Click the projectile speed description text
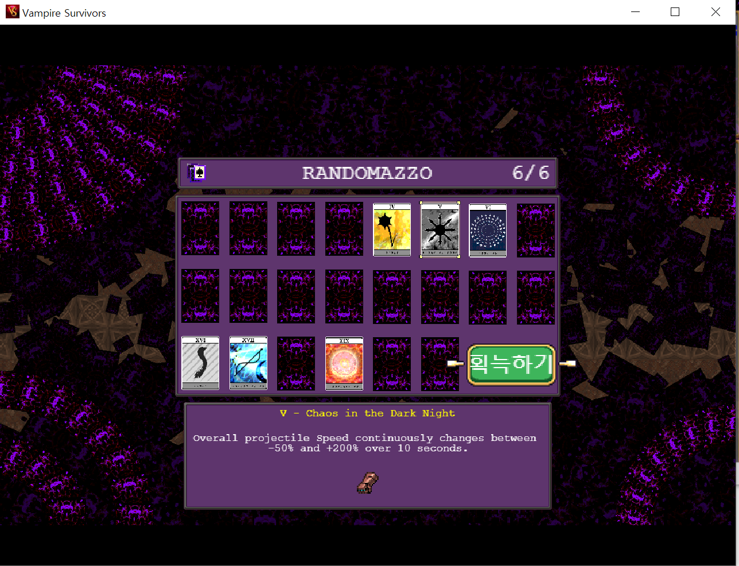The width and height of the screenshot is (739, 566). pos(365,443)
